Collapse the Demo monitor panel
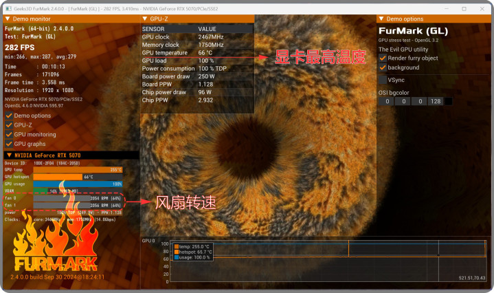 (x=8, y=19)
